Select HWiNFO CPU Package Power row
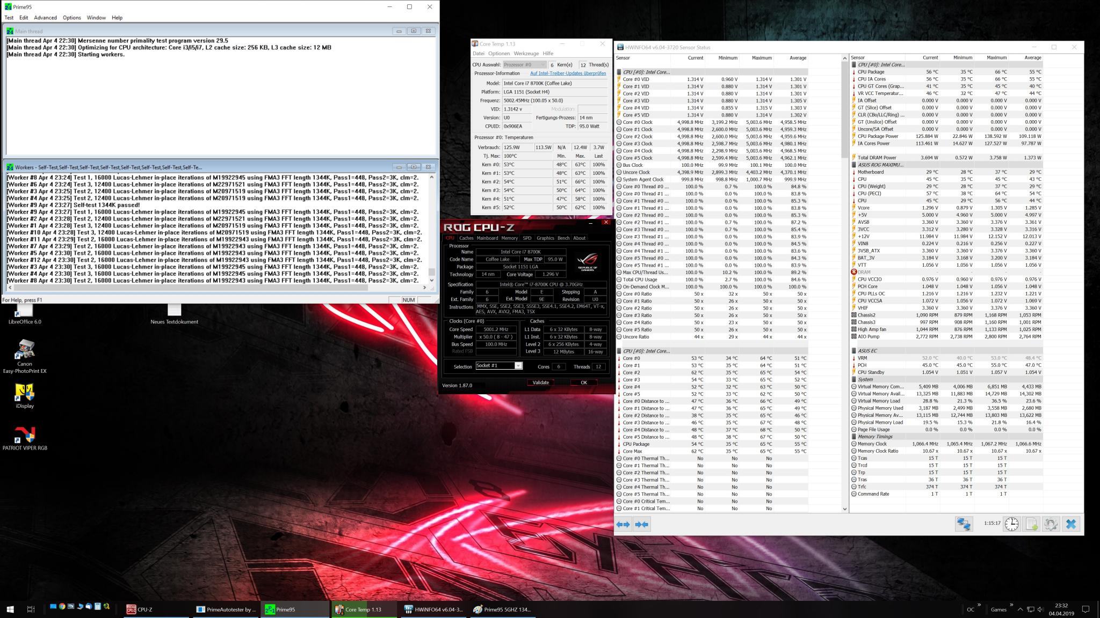Viewport: 1100px width, 618px height. (x=947, y=136)
